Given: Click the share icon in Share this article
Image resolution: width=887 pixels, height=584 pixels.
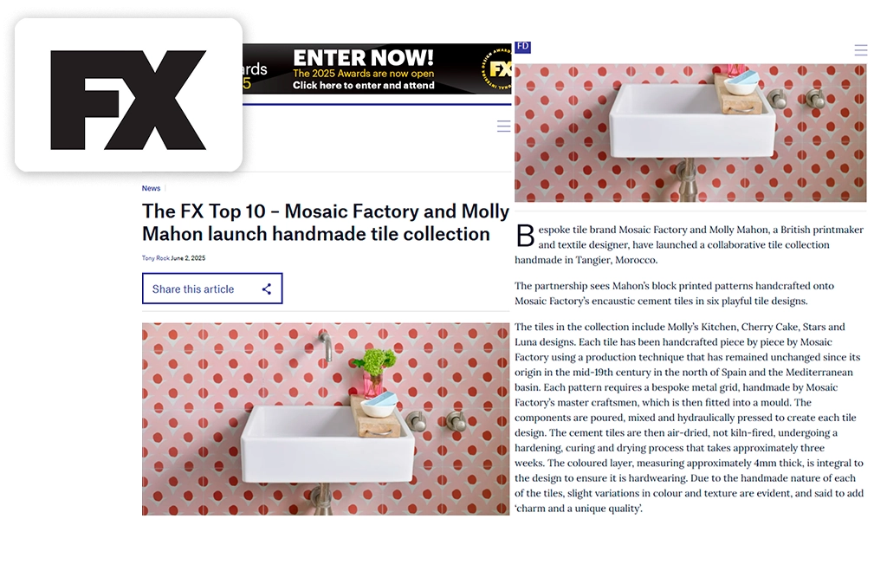Looking at the screenshot, I should (x=267, y=289).
